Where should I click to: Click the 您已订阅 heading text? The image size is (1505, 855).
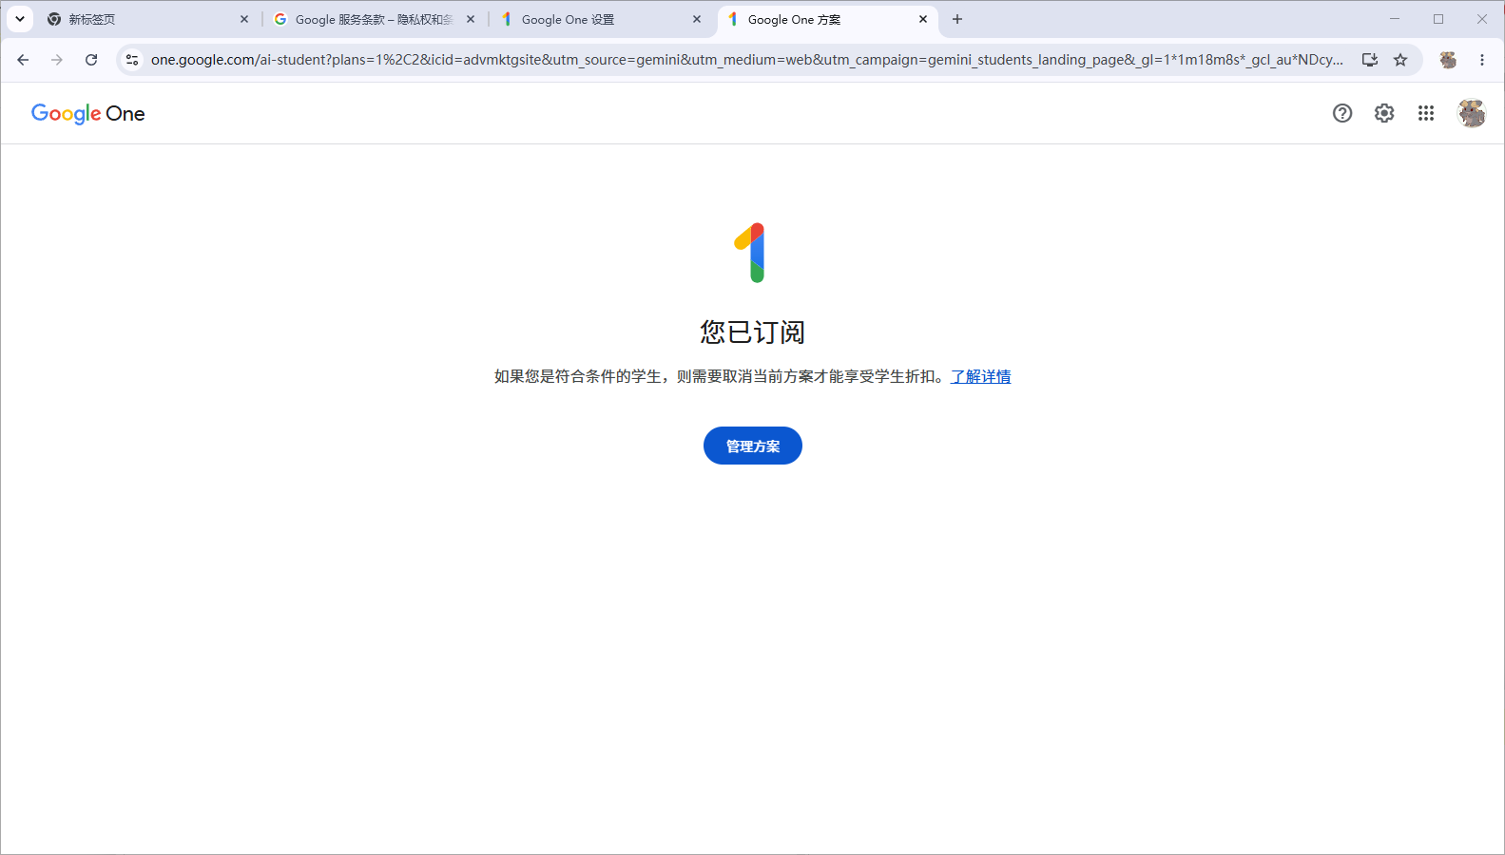753,332
